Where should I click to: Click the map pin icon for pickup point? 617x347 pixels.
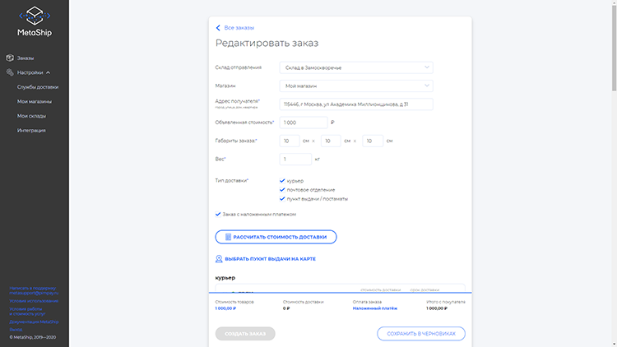[x=219, y=259]
